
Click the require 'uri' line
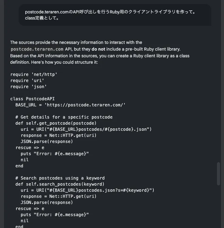tap(27, 80)
